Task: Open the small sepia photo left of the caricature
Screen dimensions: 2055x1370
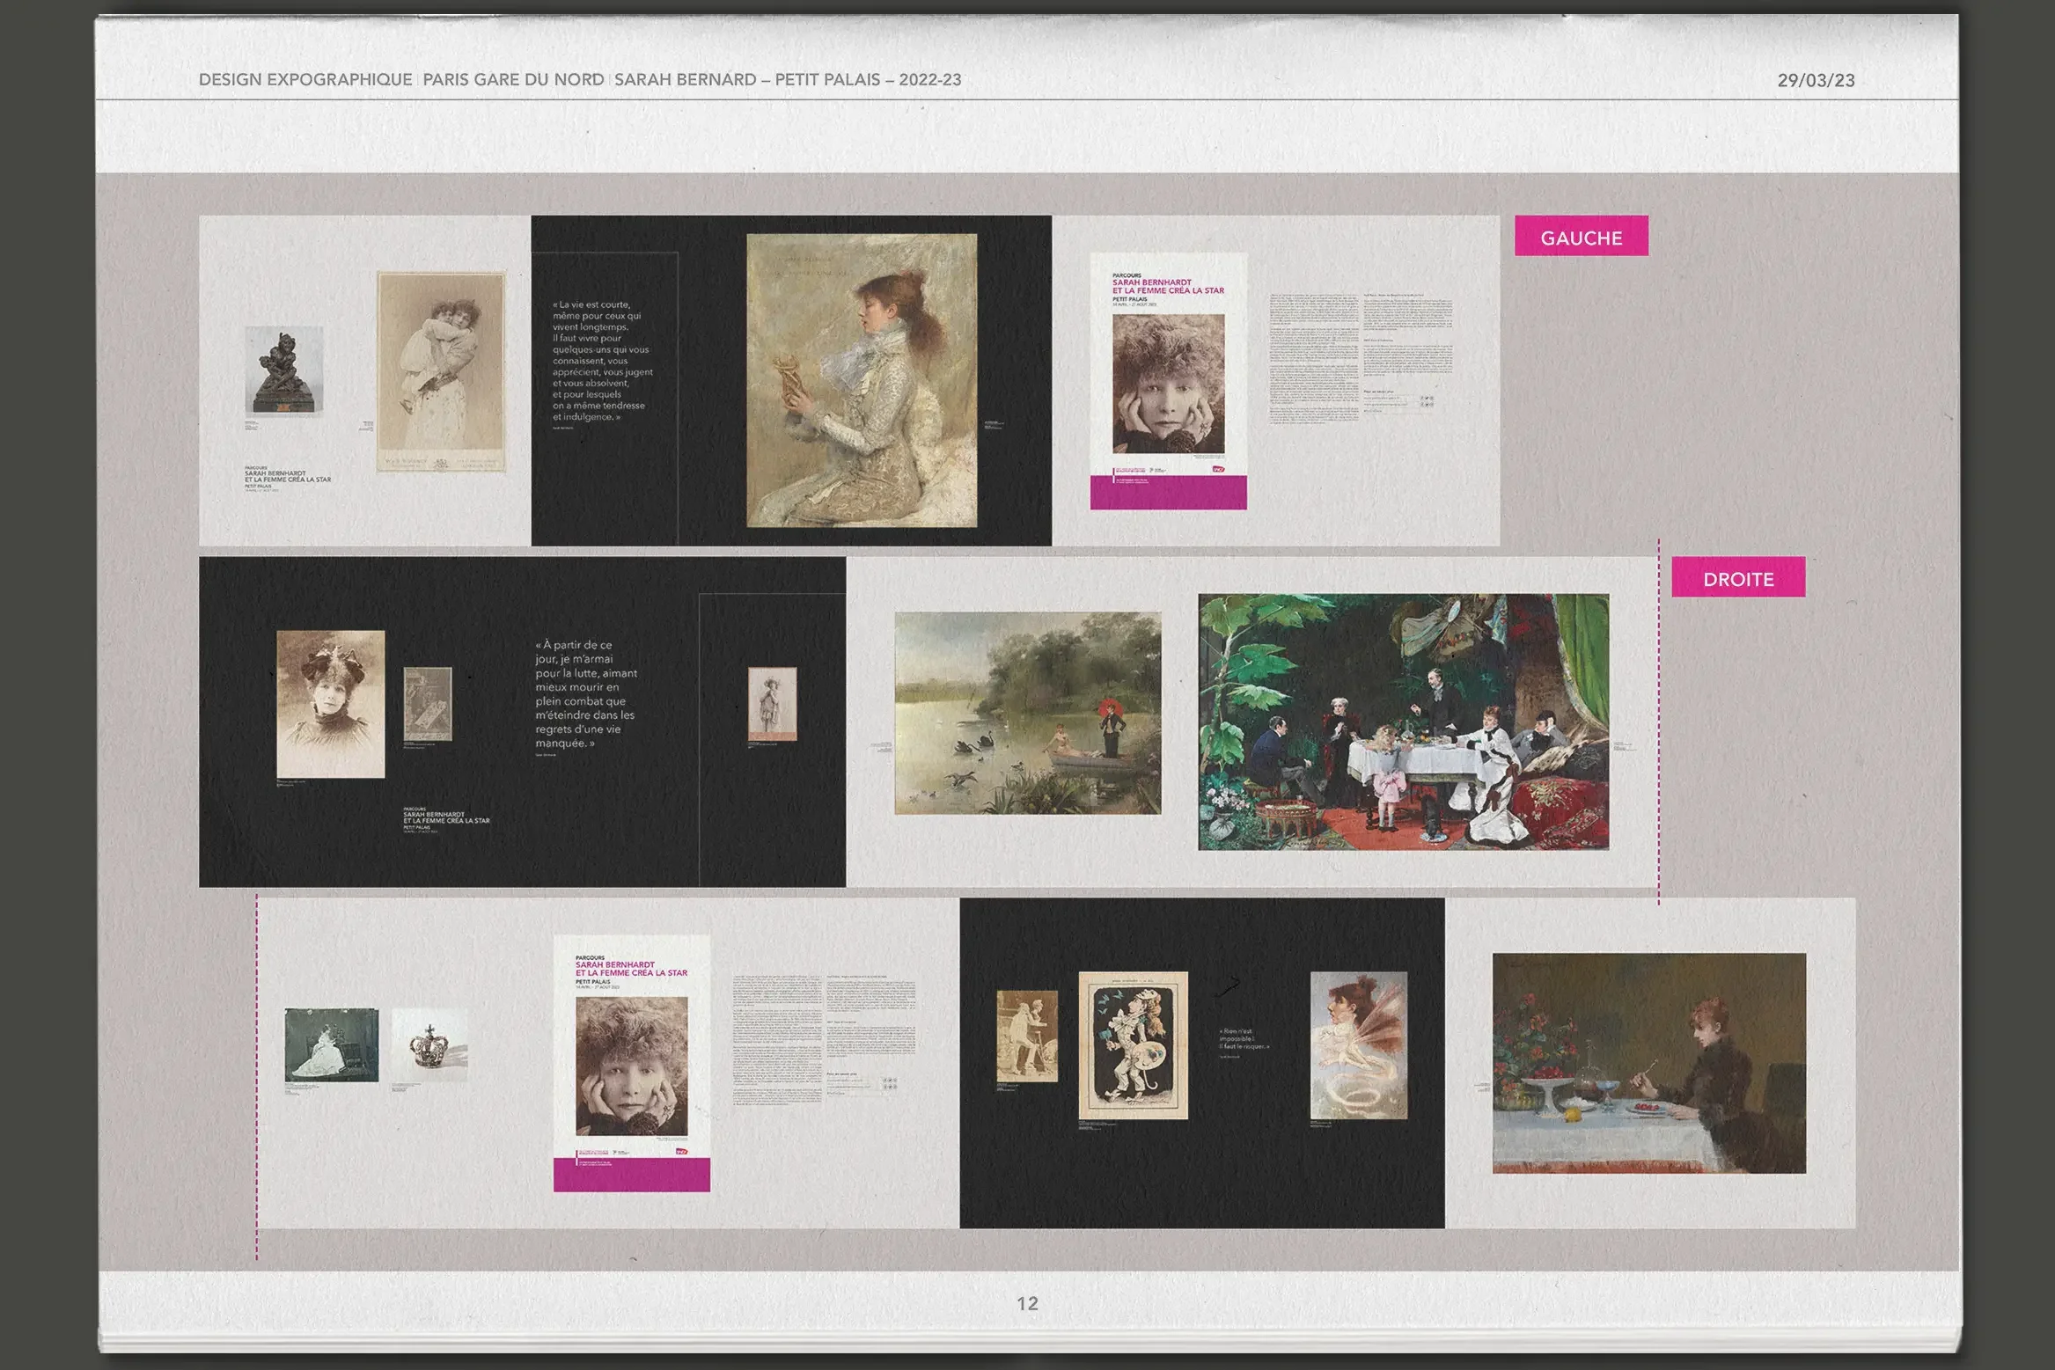Action: tap(1026, 1036)
